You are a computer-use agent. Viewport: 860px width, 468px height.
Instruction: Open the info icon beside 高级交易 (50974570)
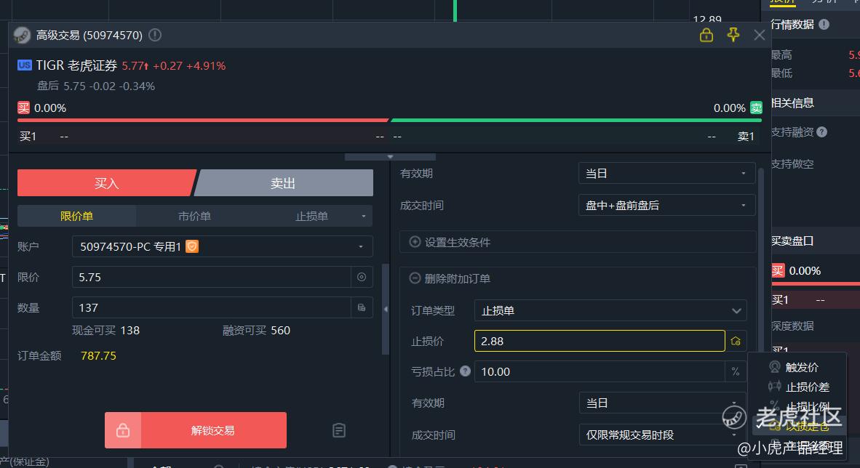[x=155, y=35]
